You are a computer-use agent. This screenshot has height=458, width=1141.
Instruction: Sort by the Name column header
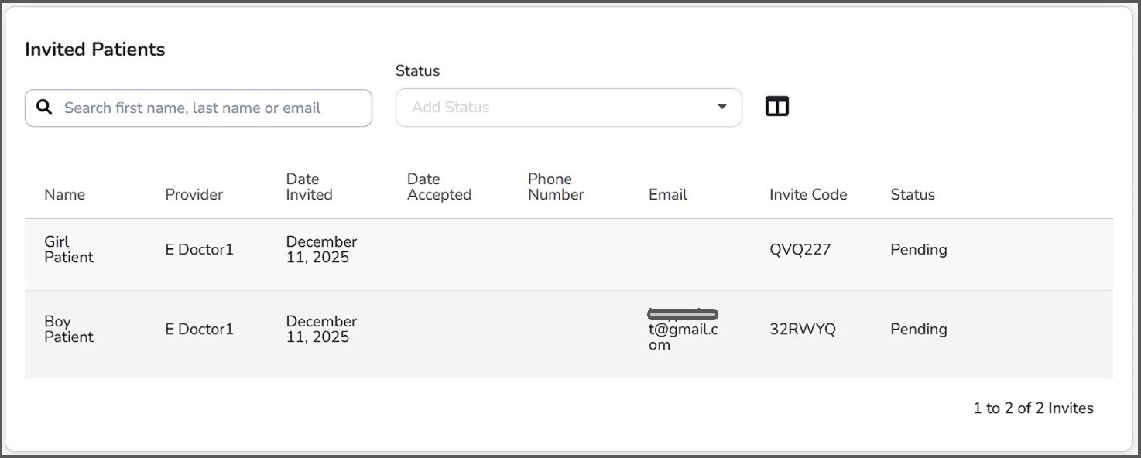point(64,194)
